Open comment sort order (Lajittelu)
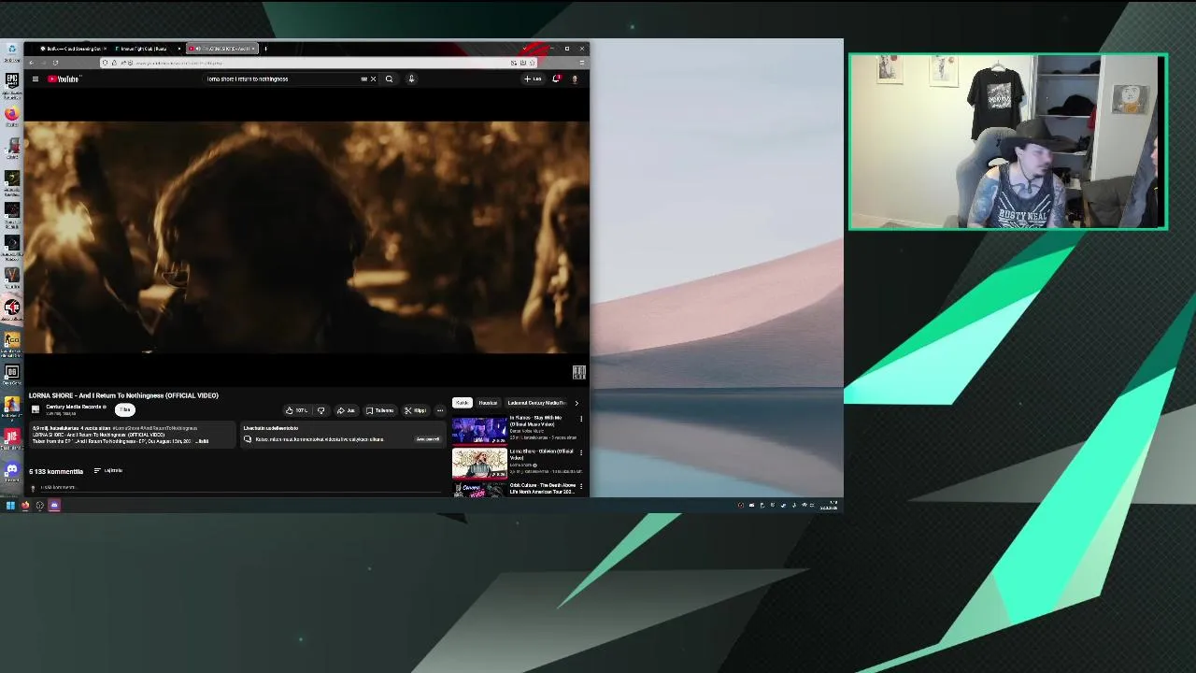Image resolution: width=1196 pixels, height=673 pixels. 108,470
